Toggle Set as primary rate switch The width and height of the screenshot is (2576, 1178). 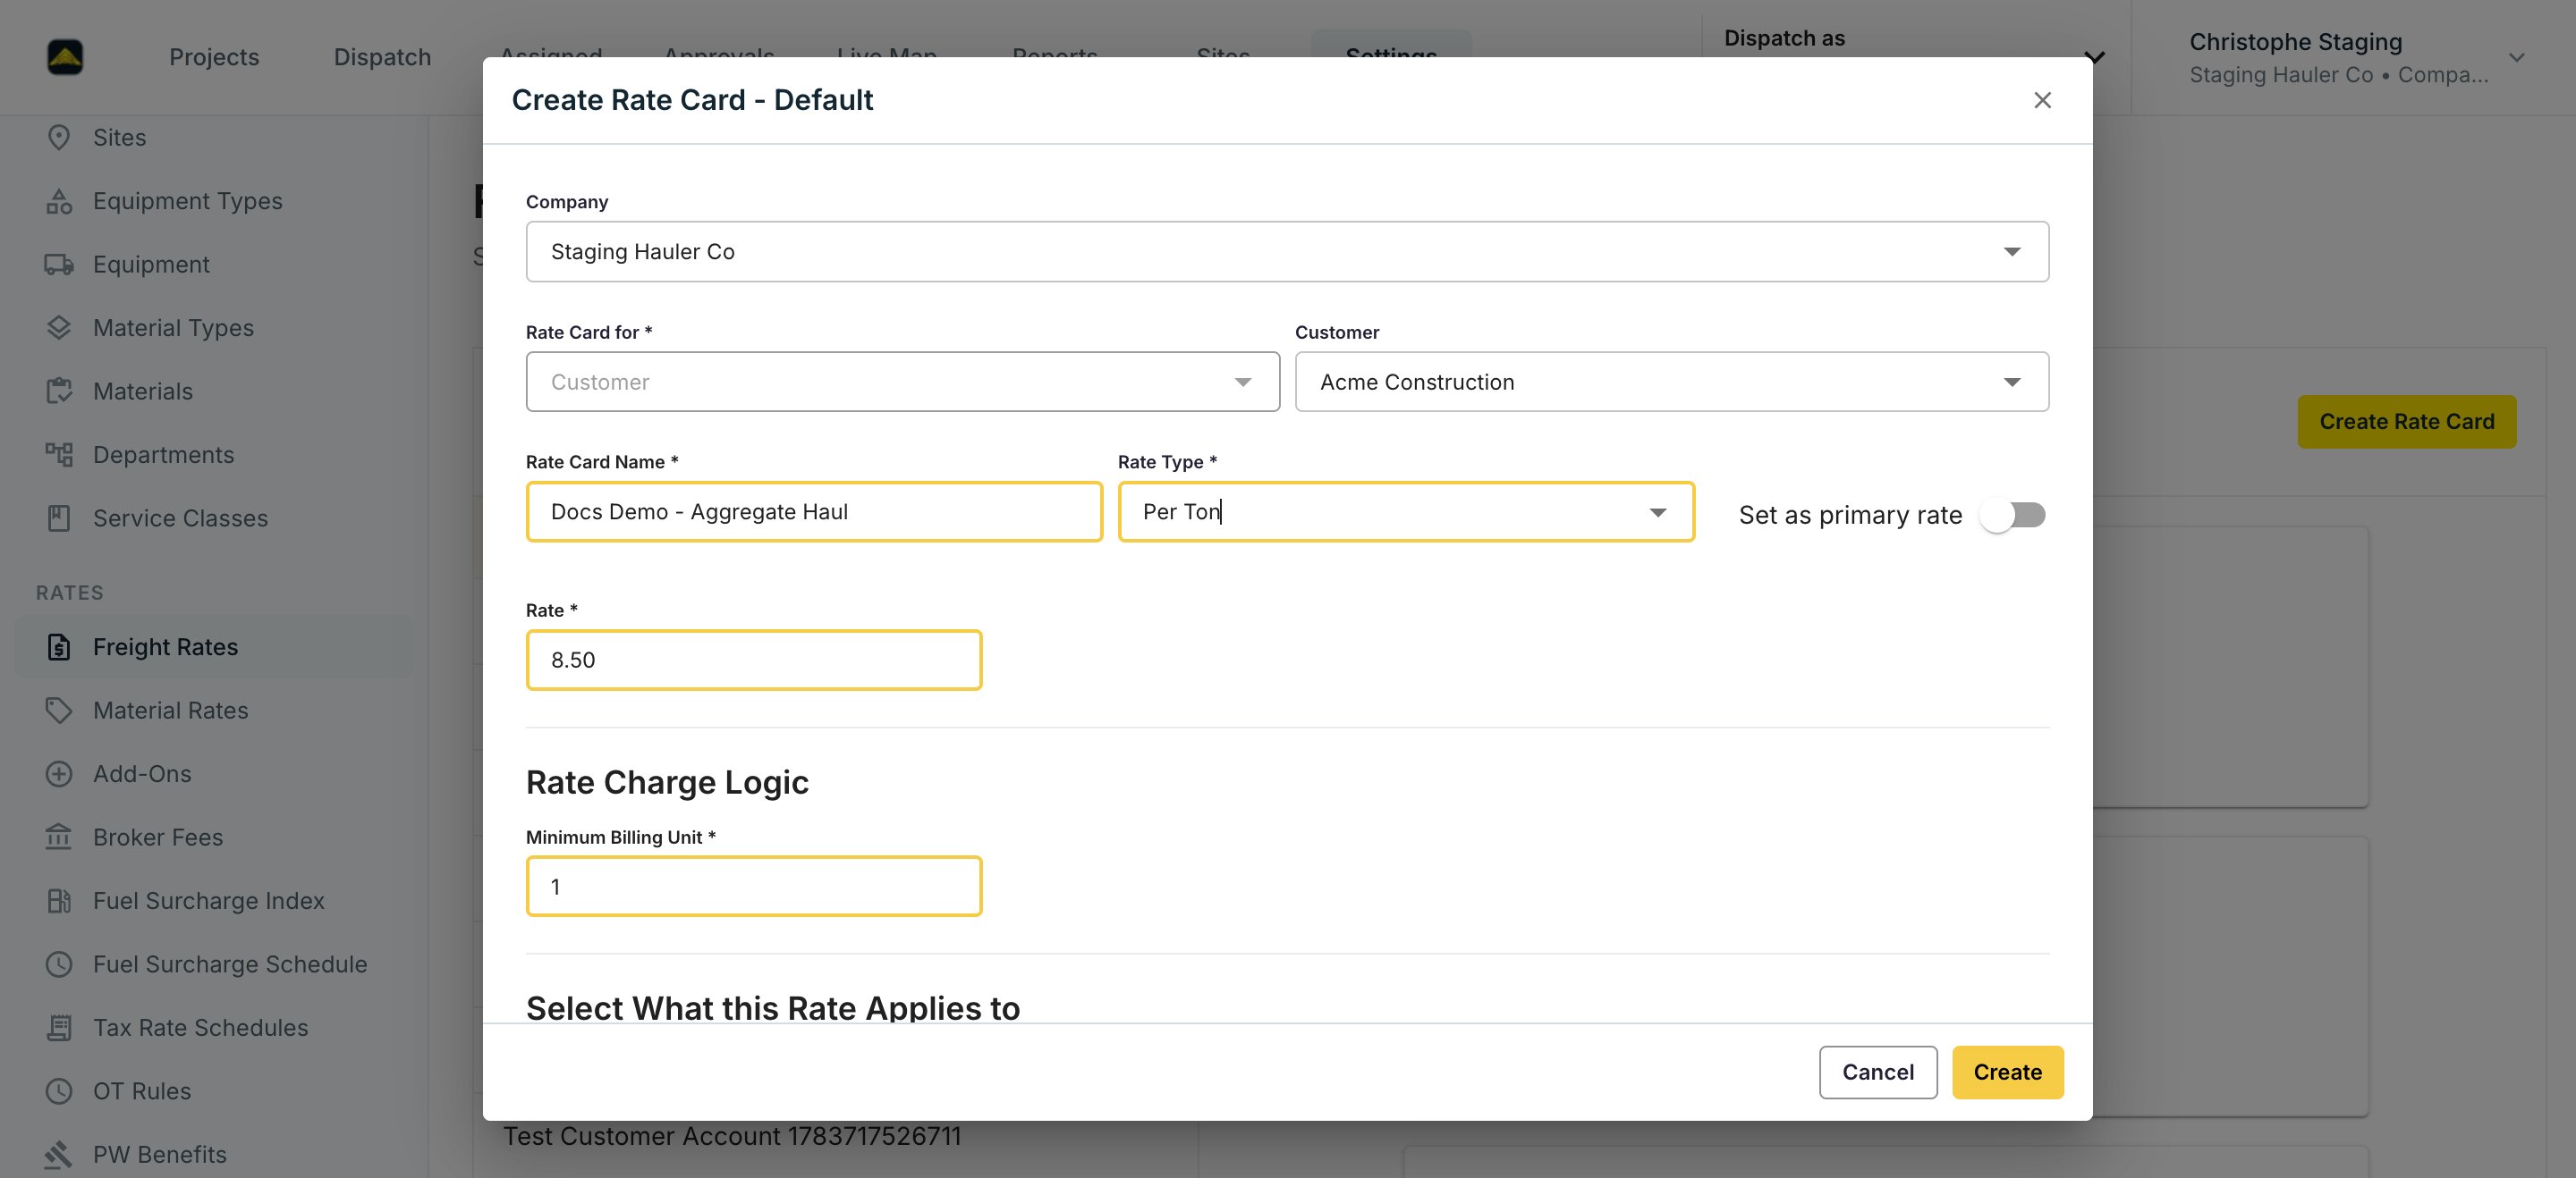click(x=2013, y=516)
